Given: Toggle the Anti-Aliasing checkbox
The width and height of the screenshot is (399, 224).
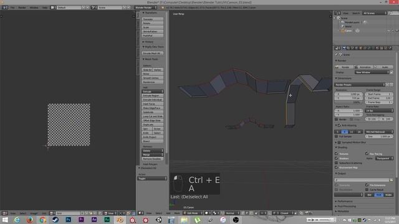Looking at the screenshot, I should 339,126.
